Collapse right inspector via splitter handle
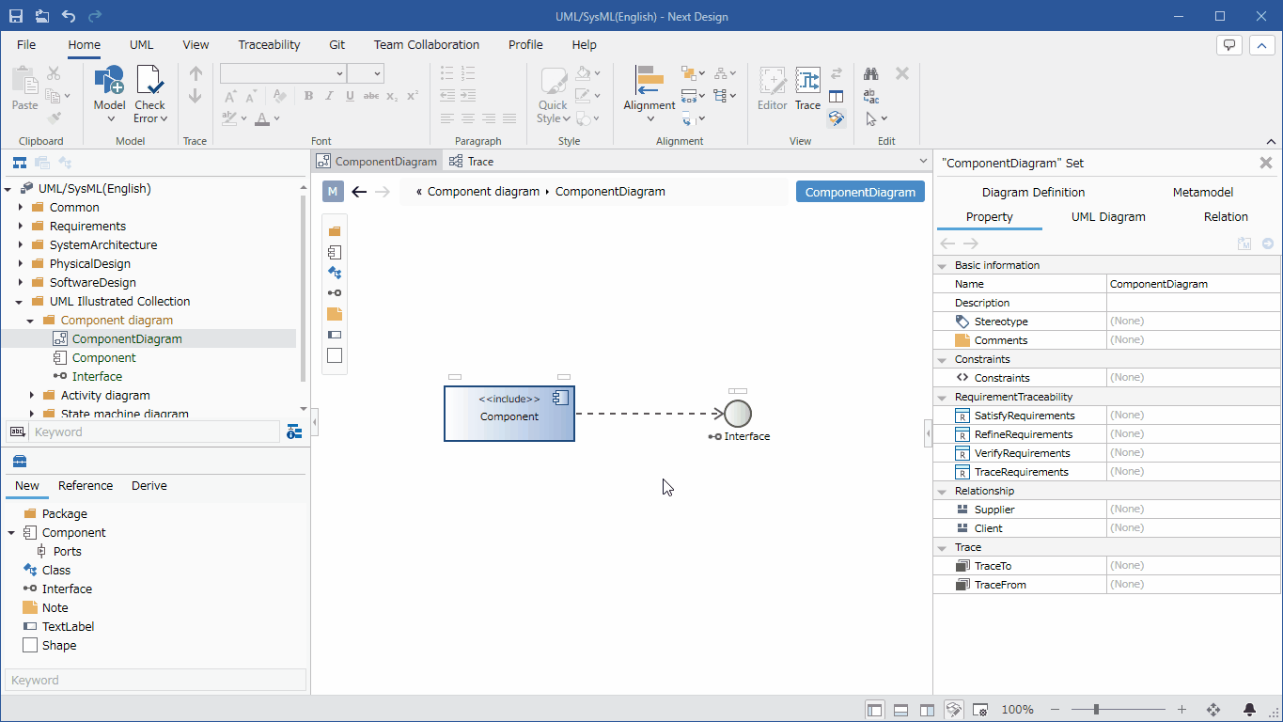 coord(929,433)
